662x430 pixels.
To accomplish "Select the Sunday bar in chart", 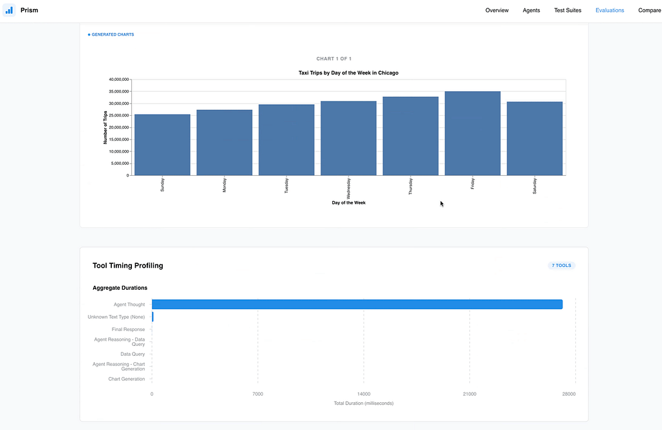I will pos(162,145).
